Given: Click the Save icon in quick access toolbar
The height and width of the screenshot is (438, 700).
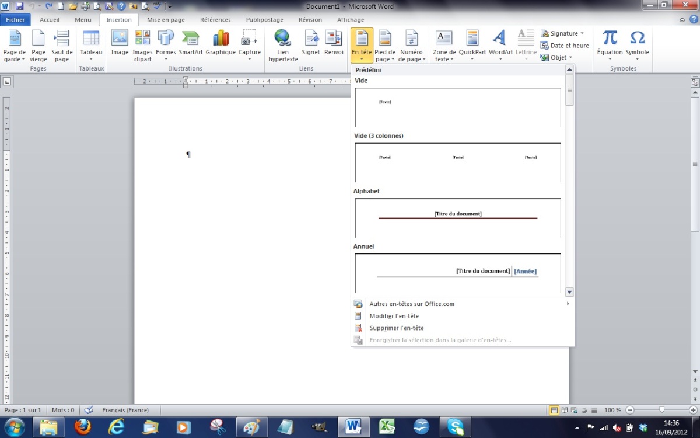Looking at the screenshot, I should pos(20,6).
